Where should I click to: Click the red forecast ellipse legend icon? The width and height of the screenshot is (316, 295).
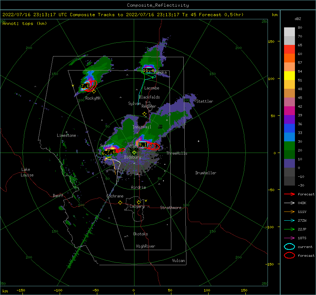(x=289, y=255)
